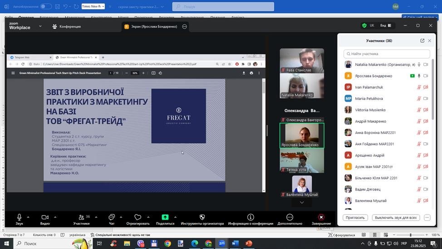
Task: Open the Конференция tab
Action: tap(67, 26)
